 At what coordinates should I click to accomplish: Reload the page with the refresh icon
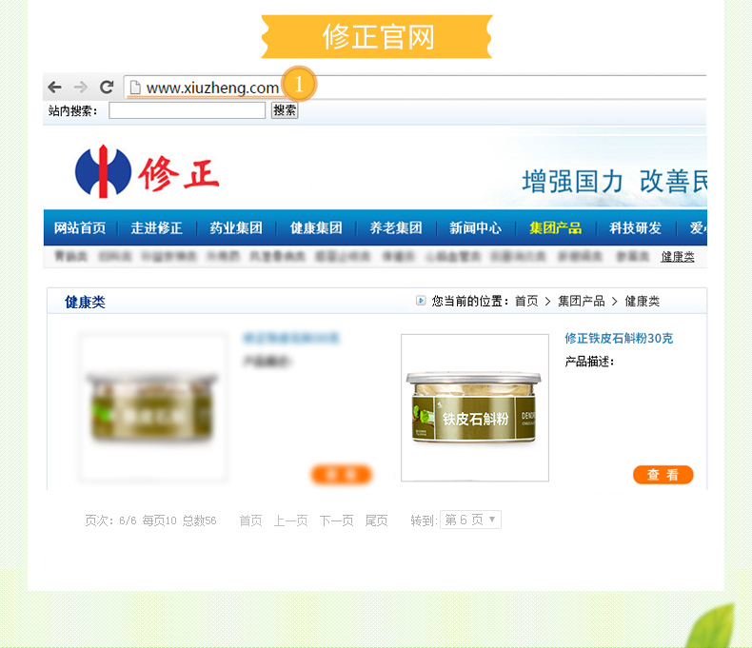click(x=107, y=88)
